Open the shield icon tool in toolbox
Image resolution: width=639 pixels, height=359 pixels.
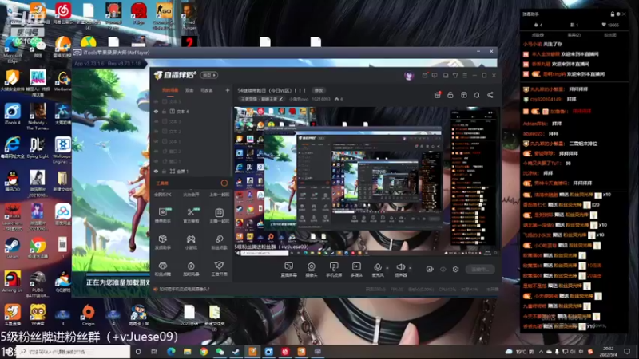[219, 269]
